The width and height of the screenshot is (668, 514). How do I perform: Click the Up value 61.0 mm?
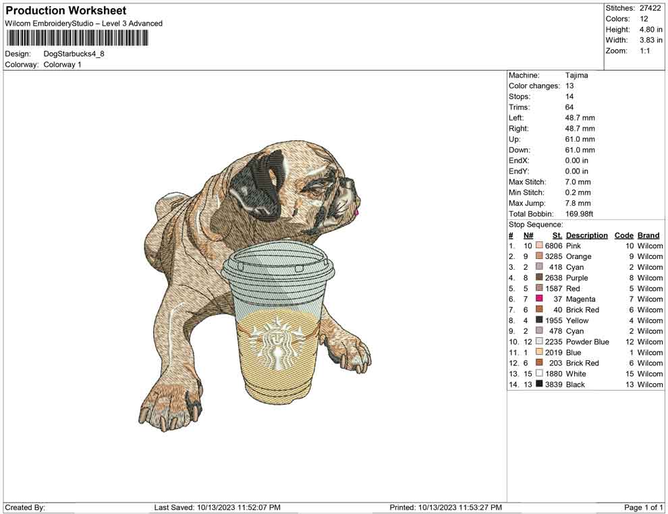pyautogui.click(x=580, y=139)
